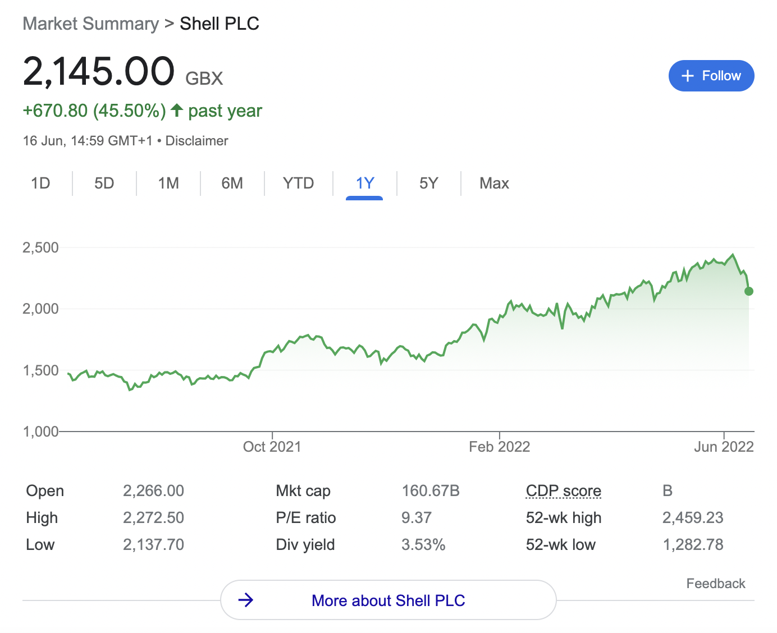Click the CDP score label

tap(564, 491)
